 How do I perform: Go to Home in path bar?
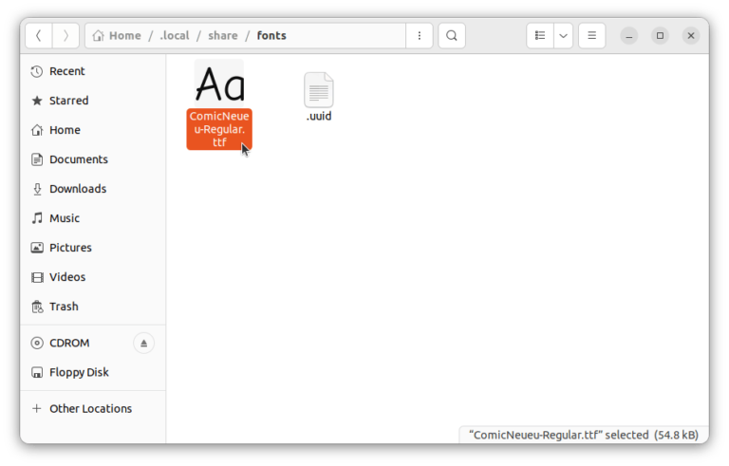[x=116, y=36]
